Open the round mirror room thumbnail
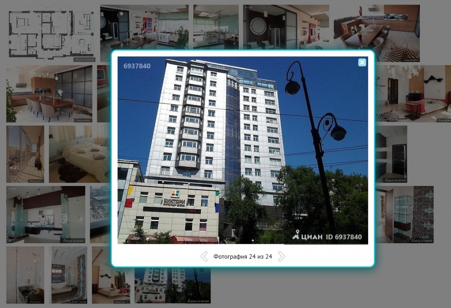The image size is (451, 308). point(286,26)
